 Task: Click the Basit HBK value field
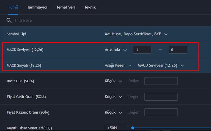tap(161, 81)
